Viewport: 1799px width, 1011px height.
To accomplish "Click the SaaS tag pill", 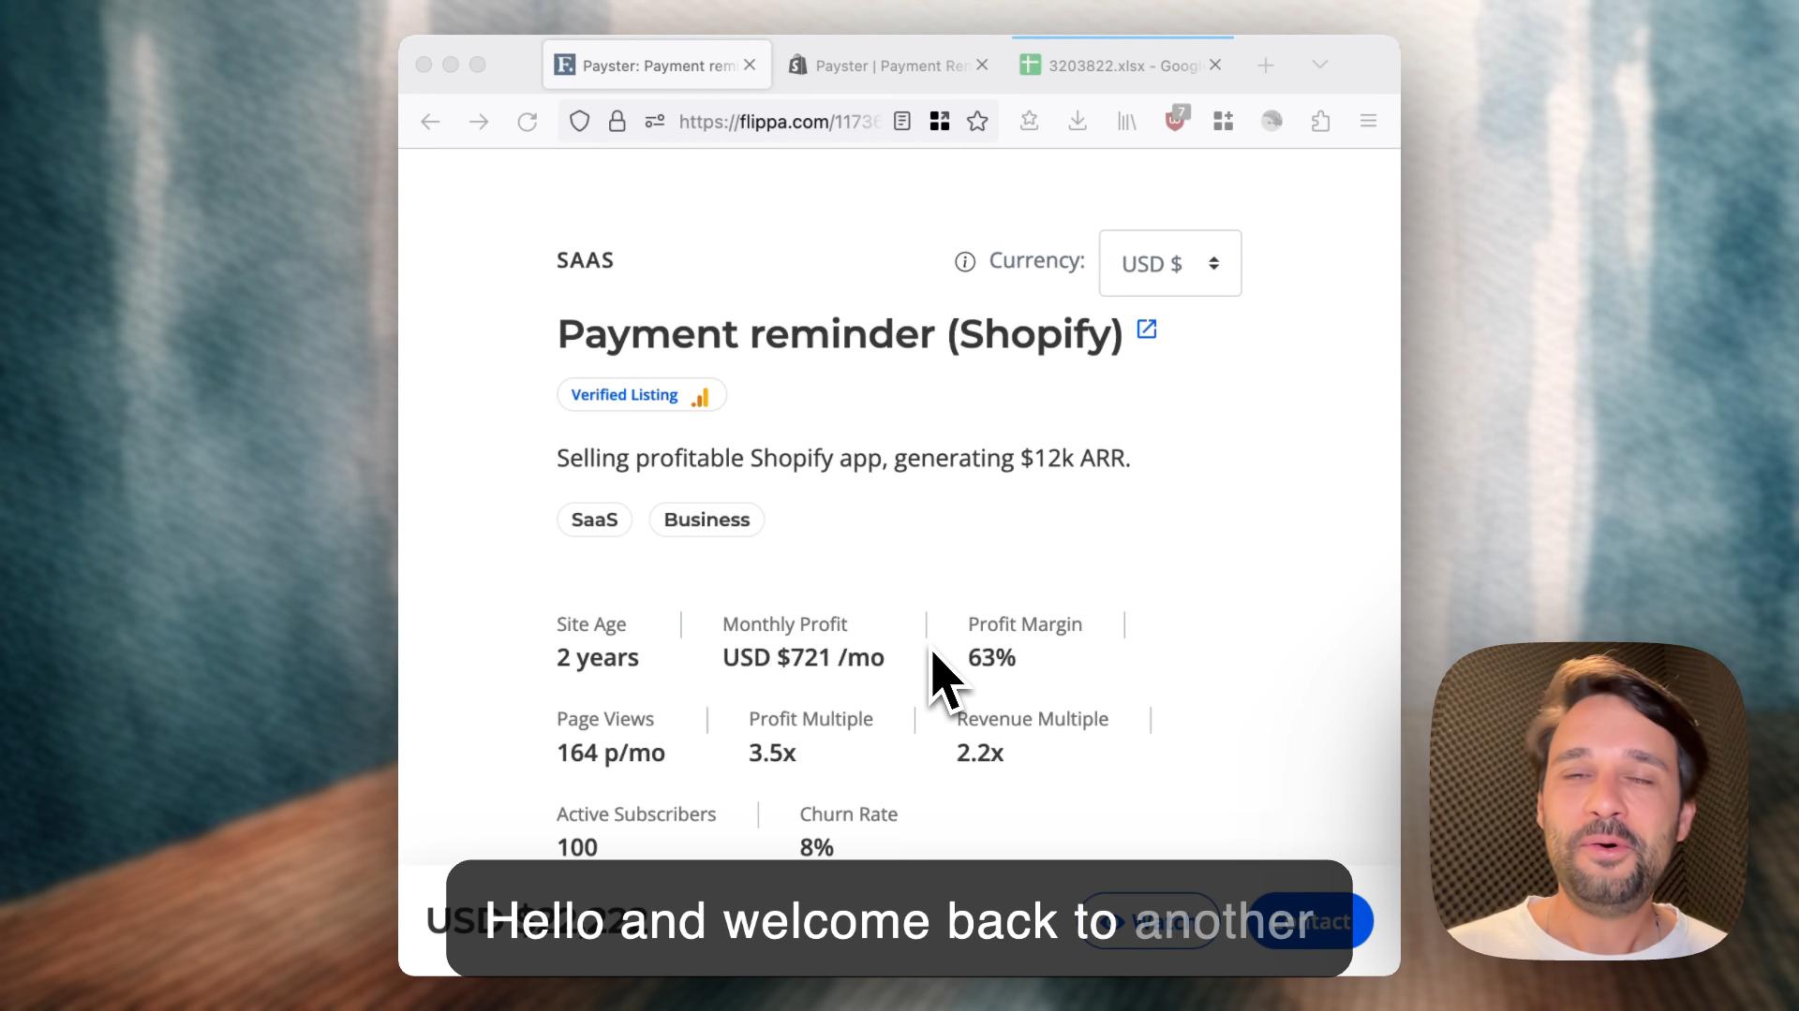I will coord(594,520).
